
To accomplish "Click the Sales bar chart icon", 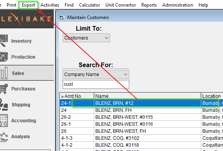I will tap(4, 73).
